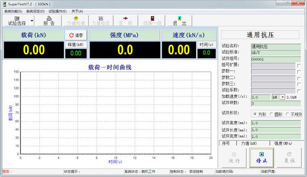Screen dimensions: 307x177
Task: Open the kN load unit dropdown
Action: 282,97
